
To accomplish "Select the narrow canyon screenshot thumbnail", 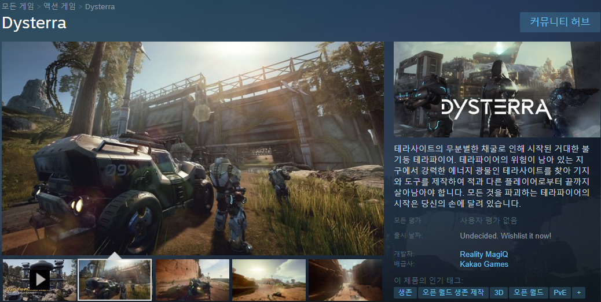I will click(x=345, y=280).
